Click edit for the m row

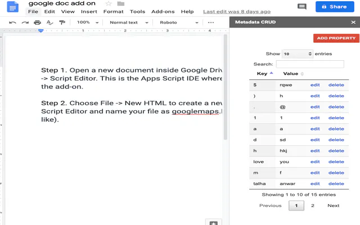[x=315, y=173]
